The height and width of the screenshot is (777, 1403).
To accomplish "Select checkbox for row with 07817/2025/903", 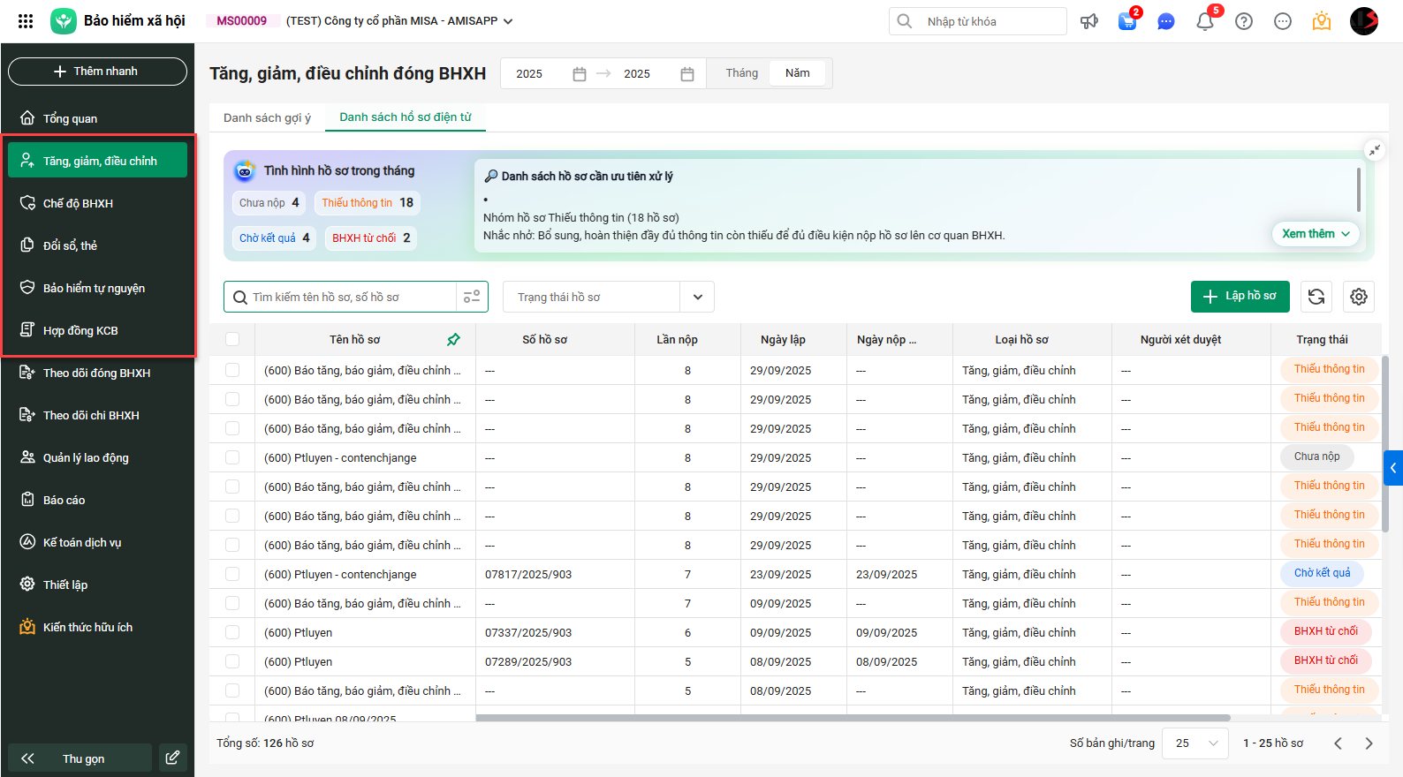I will coord(232,574).
